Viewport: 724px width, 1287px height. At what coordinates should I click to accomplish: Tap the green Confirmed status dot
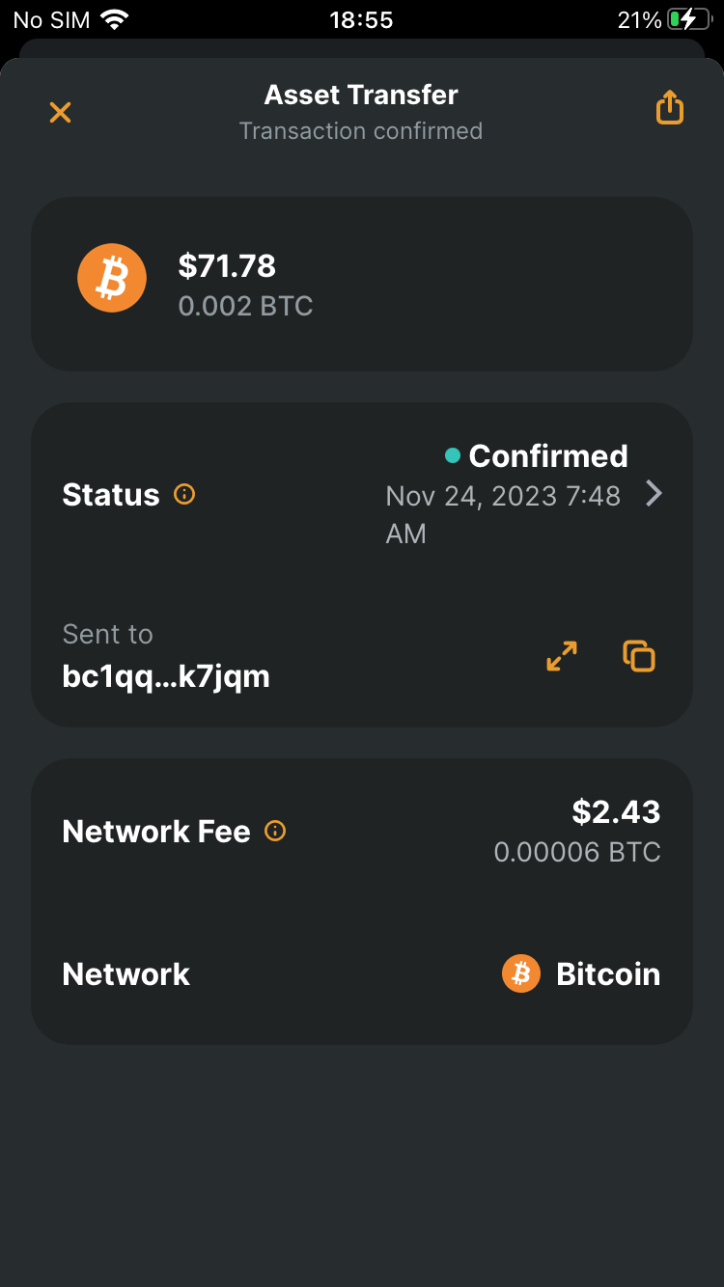(x=452, y=455)
